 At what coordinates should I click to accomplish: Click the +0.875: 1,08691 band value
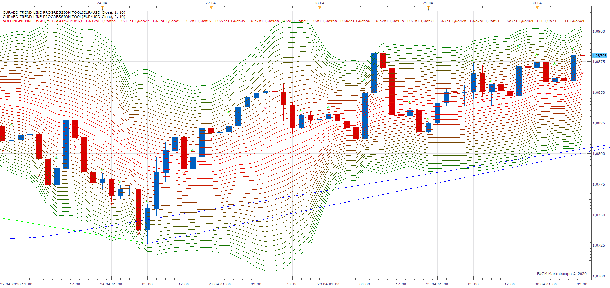click(x=484, y=21)
